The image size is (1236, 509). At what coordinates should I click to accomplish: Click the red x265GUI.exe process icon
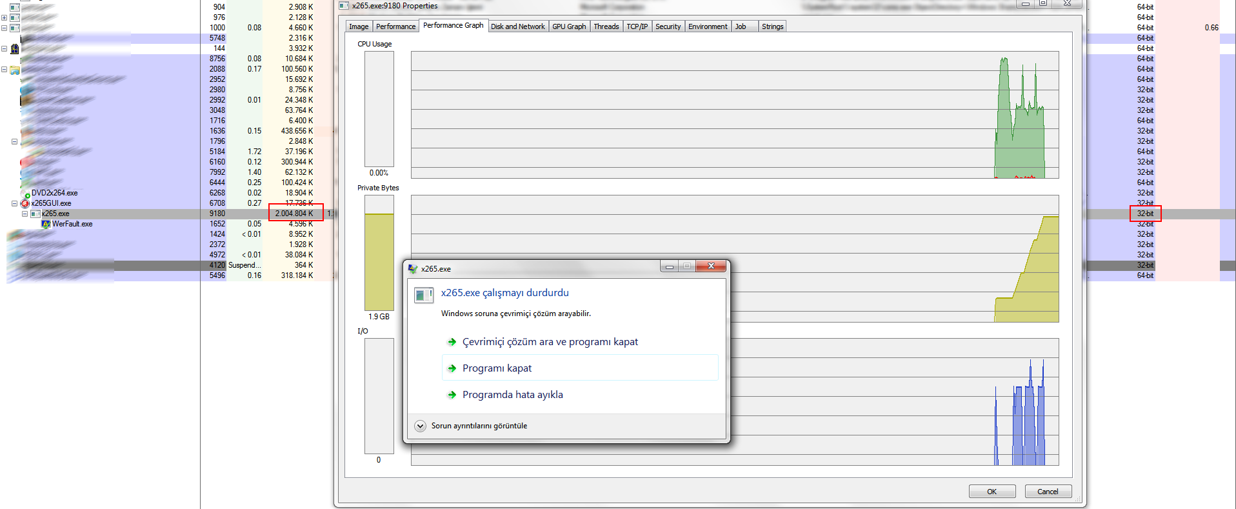[25, 203]
